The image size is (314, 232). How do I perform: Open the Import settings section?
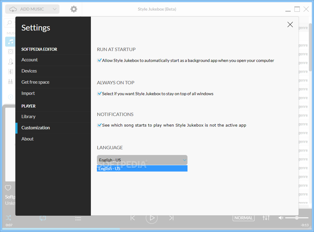tap(53, 93)
